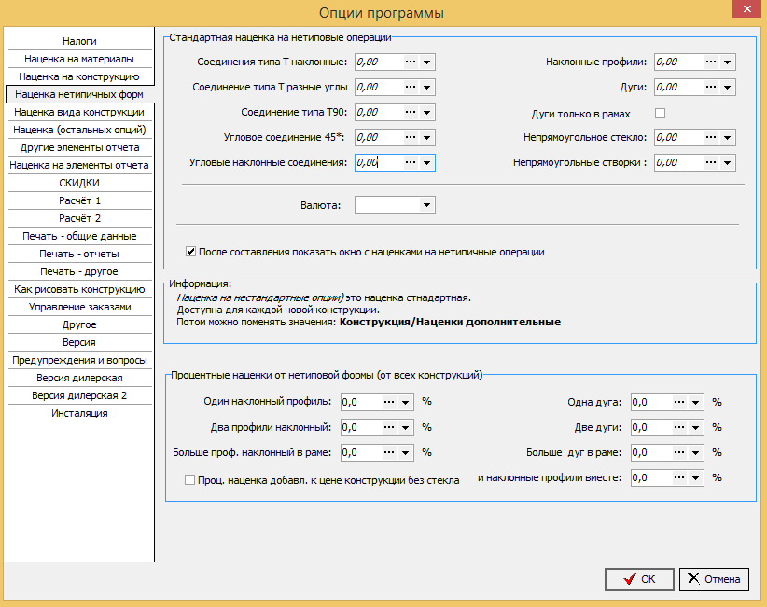Image resolution: width=767 pixels, height=607 pixels.
Task: Open Расчёт 1 section
Action: click(79, 200)
